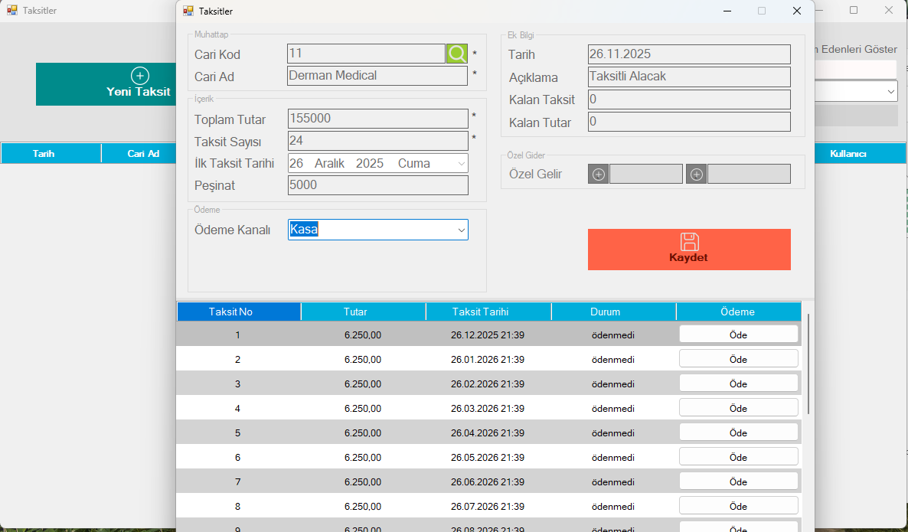
Task: Click the Açıklama text field
Action: coord(688,77)
